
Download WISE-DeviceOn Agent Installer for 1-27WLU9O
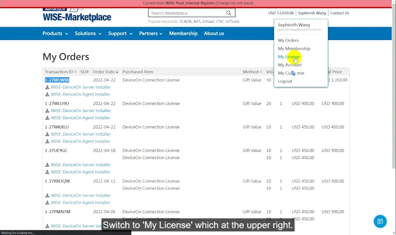tap(80, 117)
